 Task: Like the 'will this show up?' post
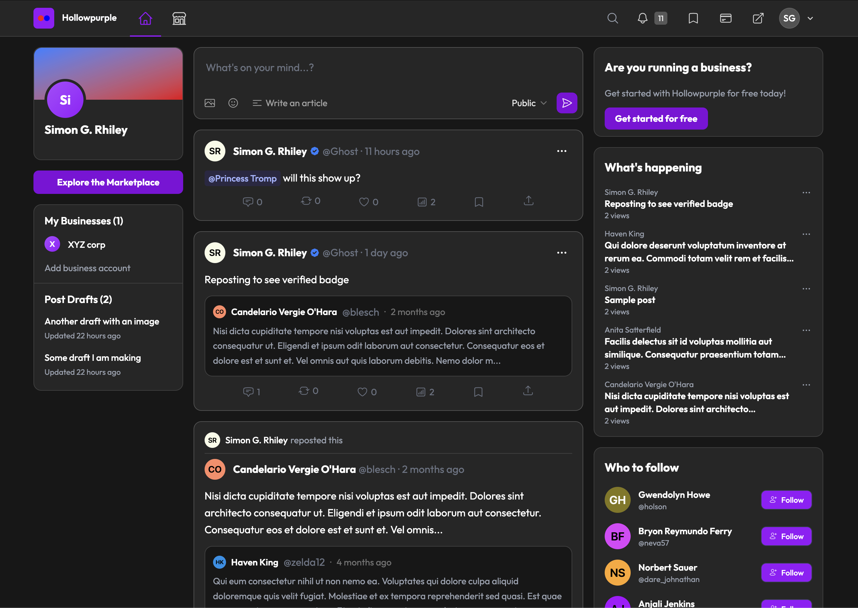tap(369, 202)
